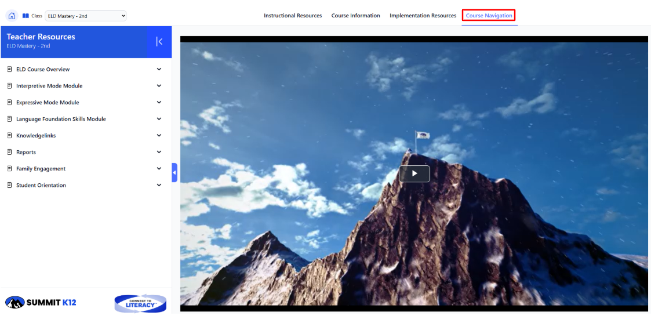Click the document icon beside Expressive Mode Module
Image resolution: width=651 pixels, height=319 pixels.
coord(9,103)
